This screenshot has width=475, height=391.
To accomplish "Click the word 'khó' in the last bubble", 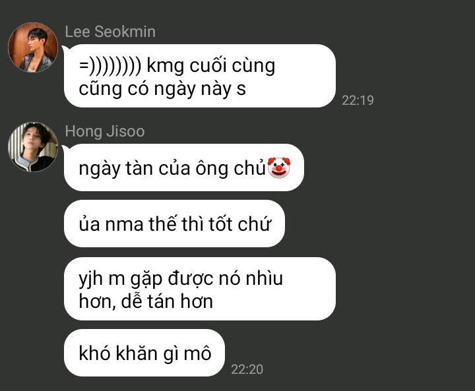I will point(94,353).
